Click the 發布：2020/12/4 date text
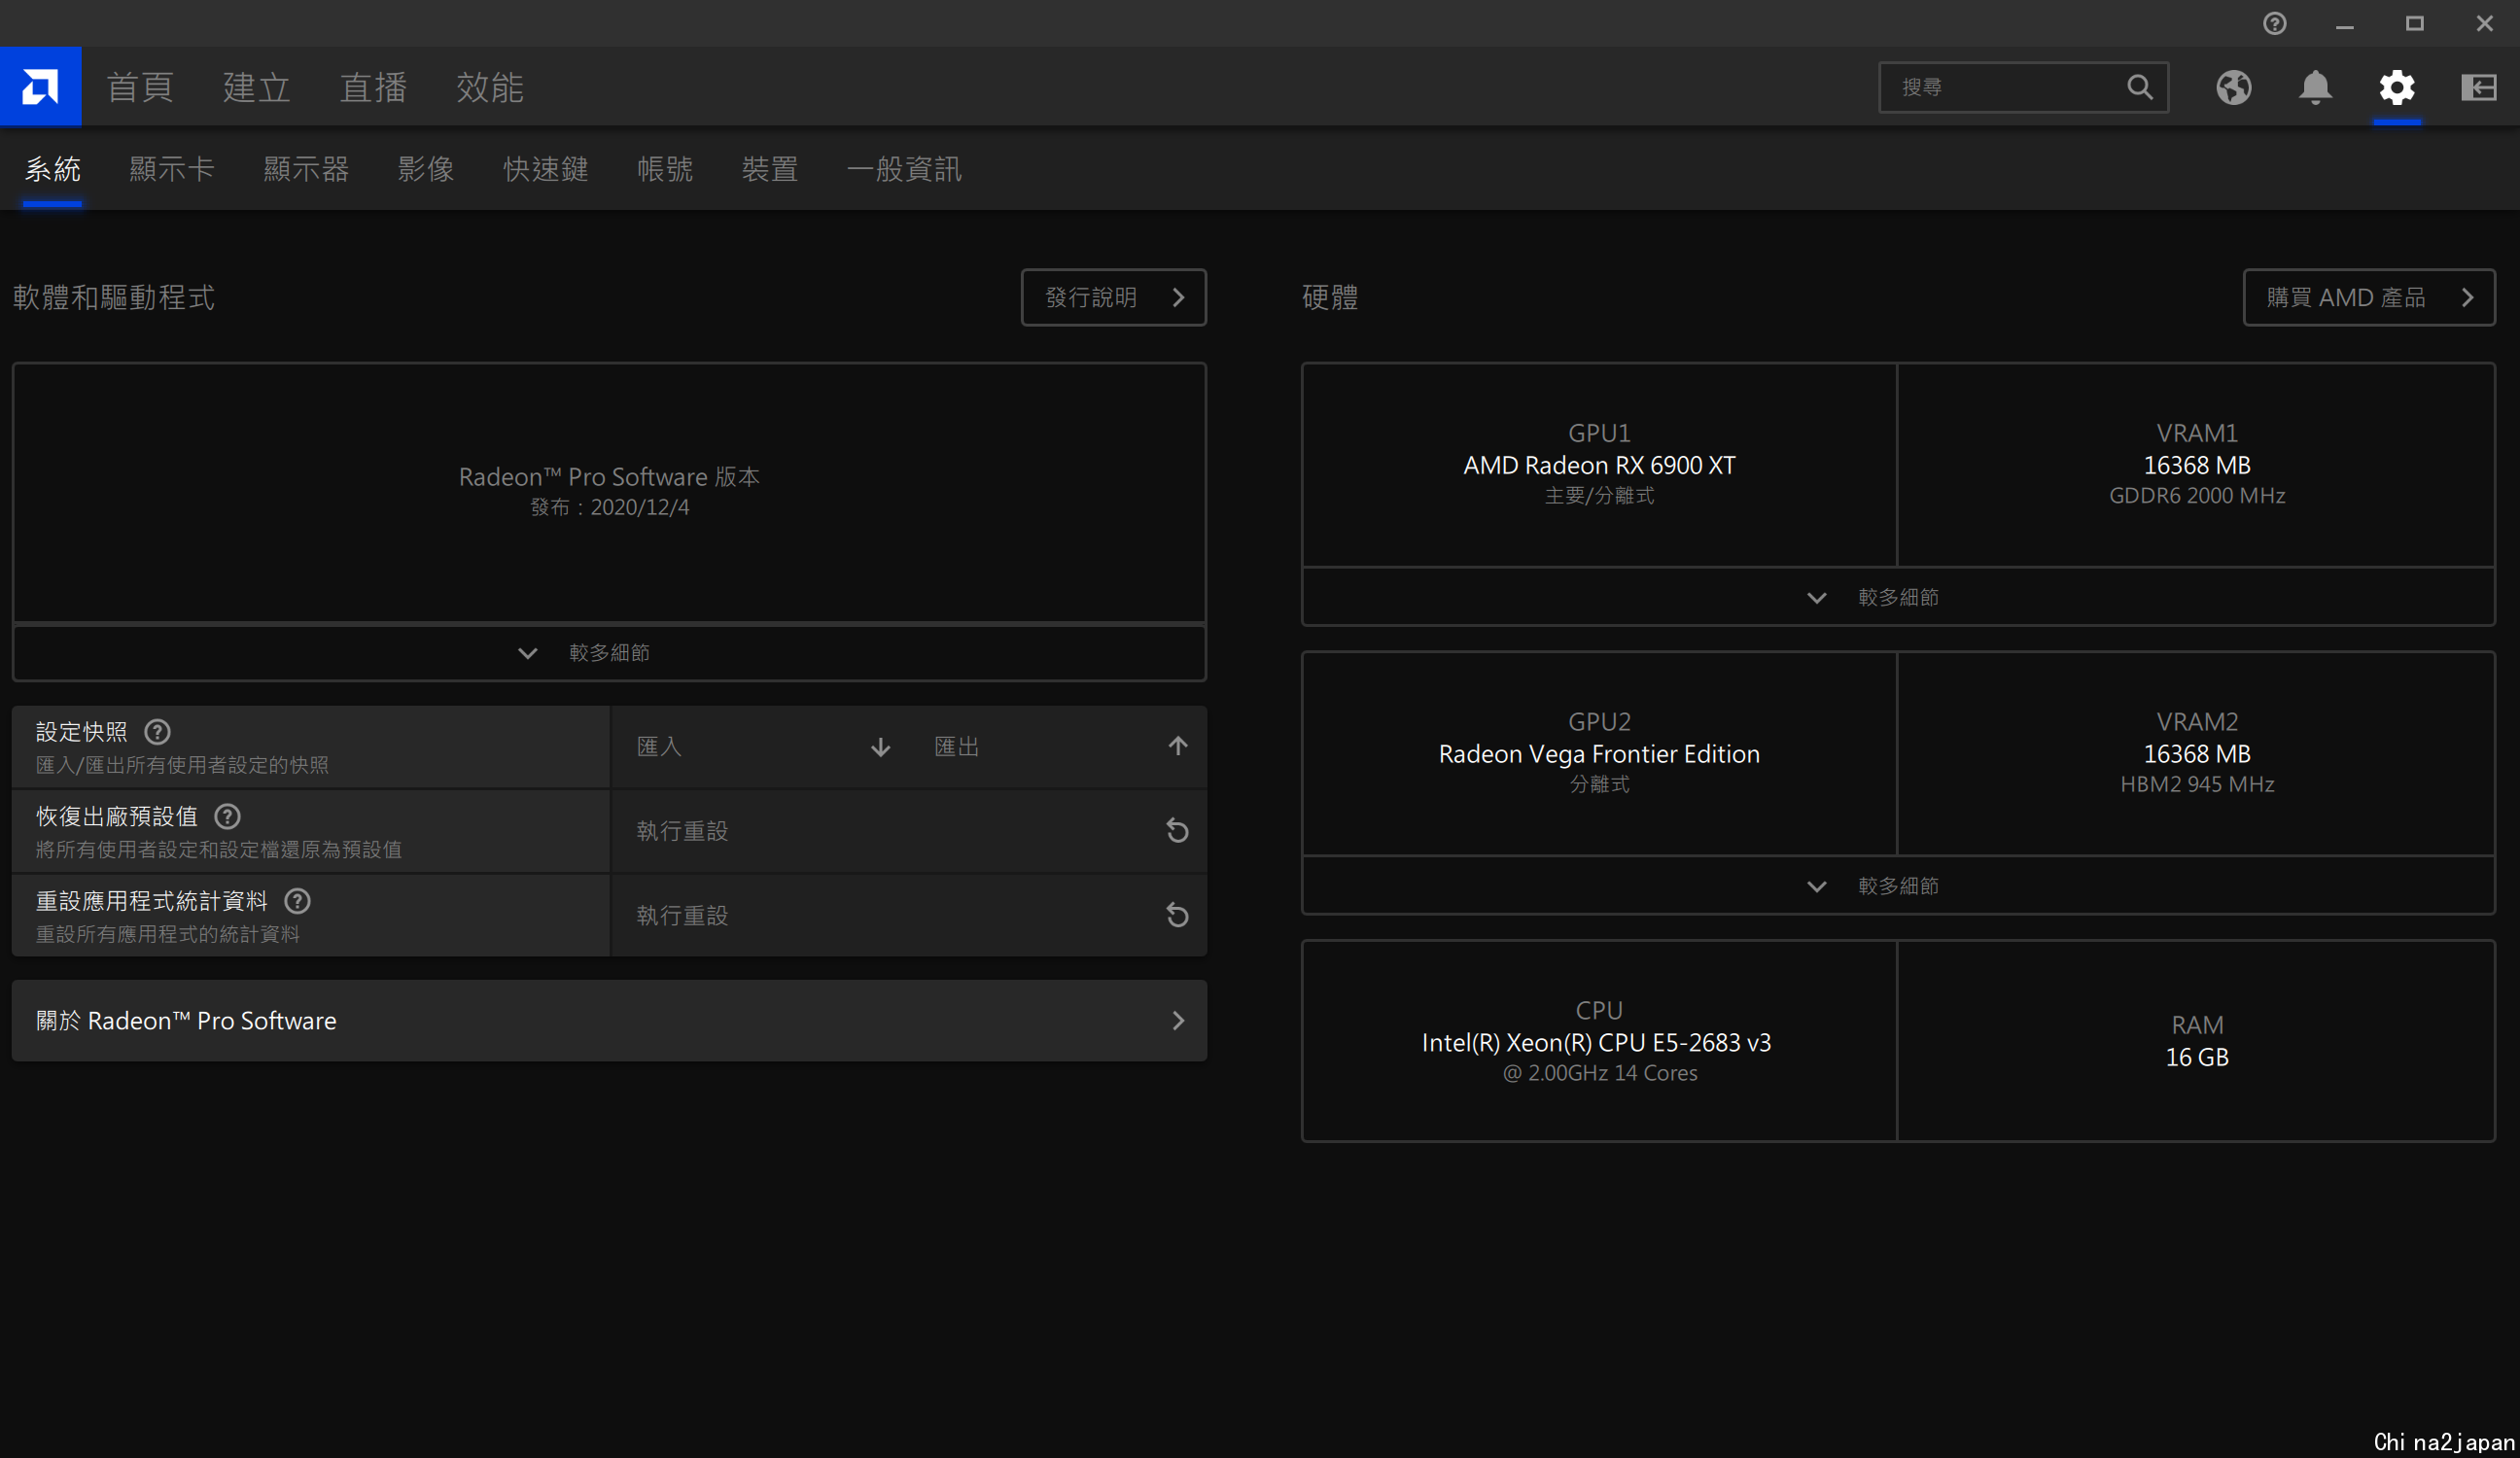2520x1458 pixels. pyautogui.click(x=609, y=508)
